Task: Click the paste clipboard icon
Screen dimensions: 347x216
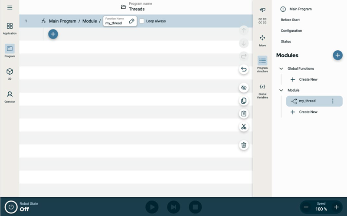Action: [244, 114]
